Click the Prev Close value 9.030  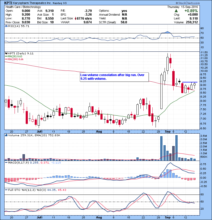(x=26, y=22)
